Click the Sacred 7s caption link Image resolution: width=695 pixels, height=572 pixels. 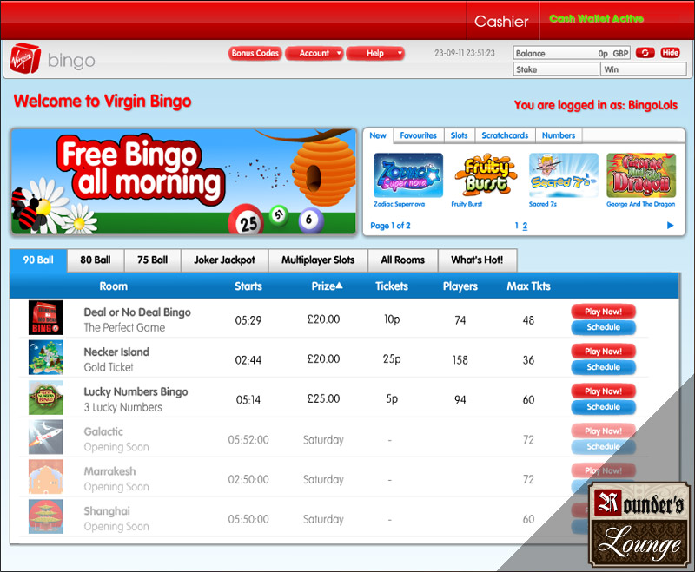(x=542, y=204)
